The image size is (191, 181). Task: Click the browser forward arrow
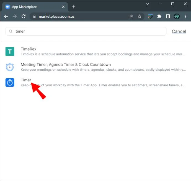click(x=15, y=16)
